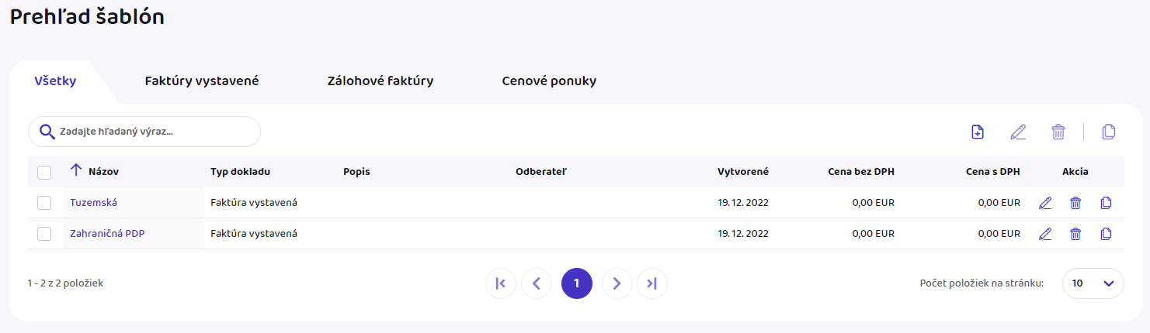
Task: Delete the Zahraničná PDP template
Action: (1075, 233)
